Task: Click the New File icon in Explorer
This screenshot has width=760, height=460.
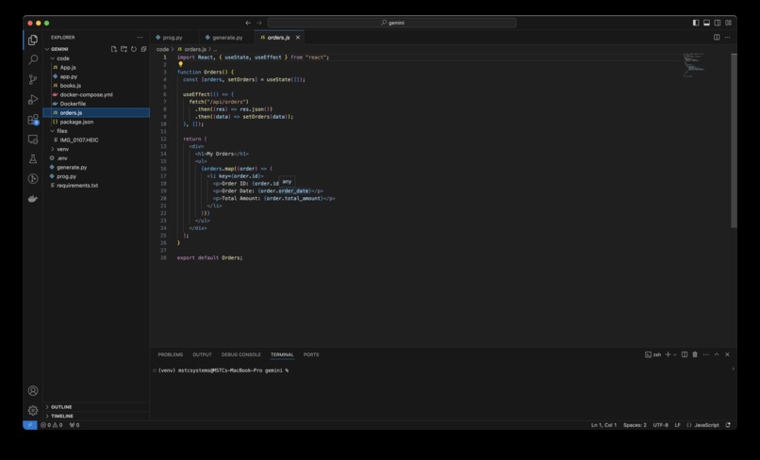Action: (x=114, y=49)
